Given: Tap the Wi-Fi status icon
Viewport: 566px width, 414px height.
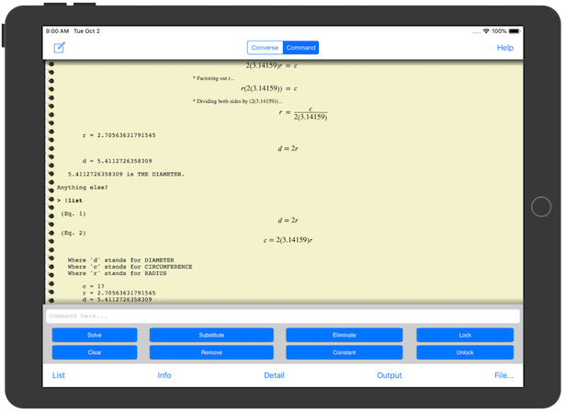Looking at the screenshot, I should (486, 30).
